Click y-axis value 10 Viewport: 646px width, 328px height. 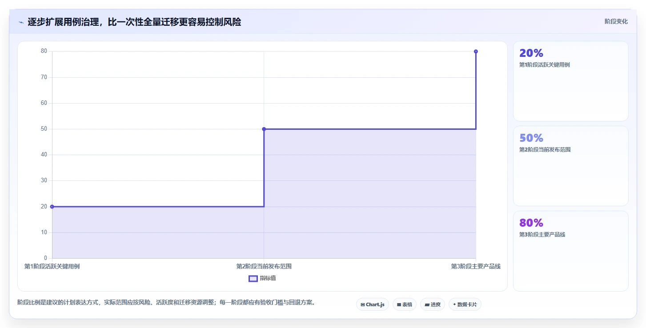[44, 232]
